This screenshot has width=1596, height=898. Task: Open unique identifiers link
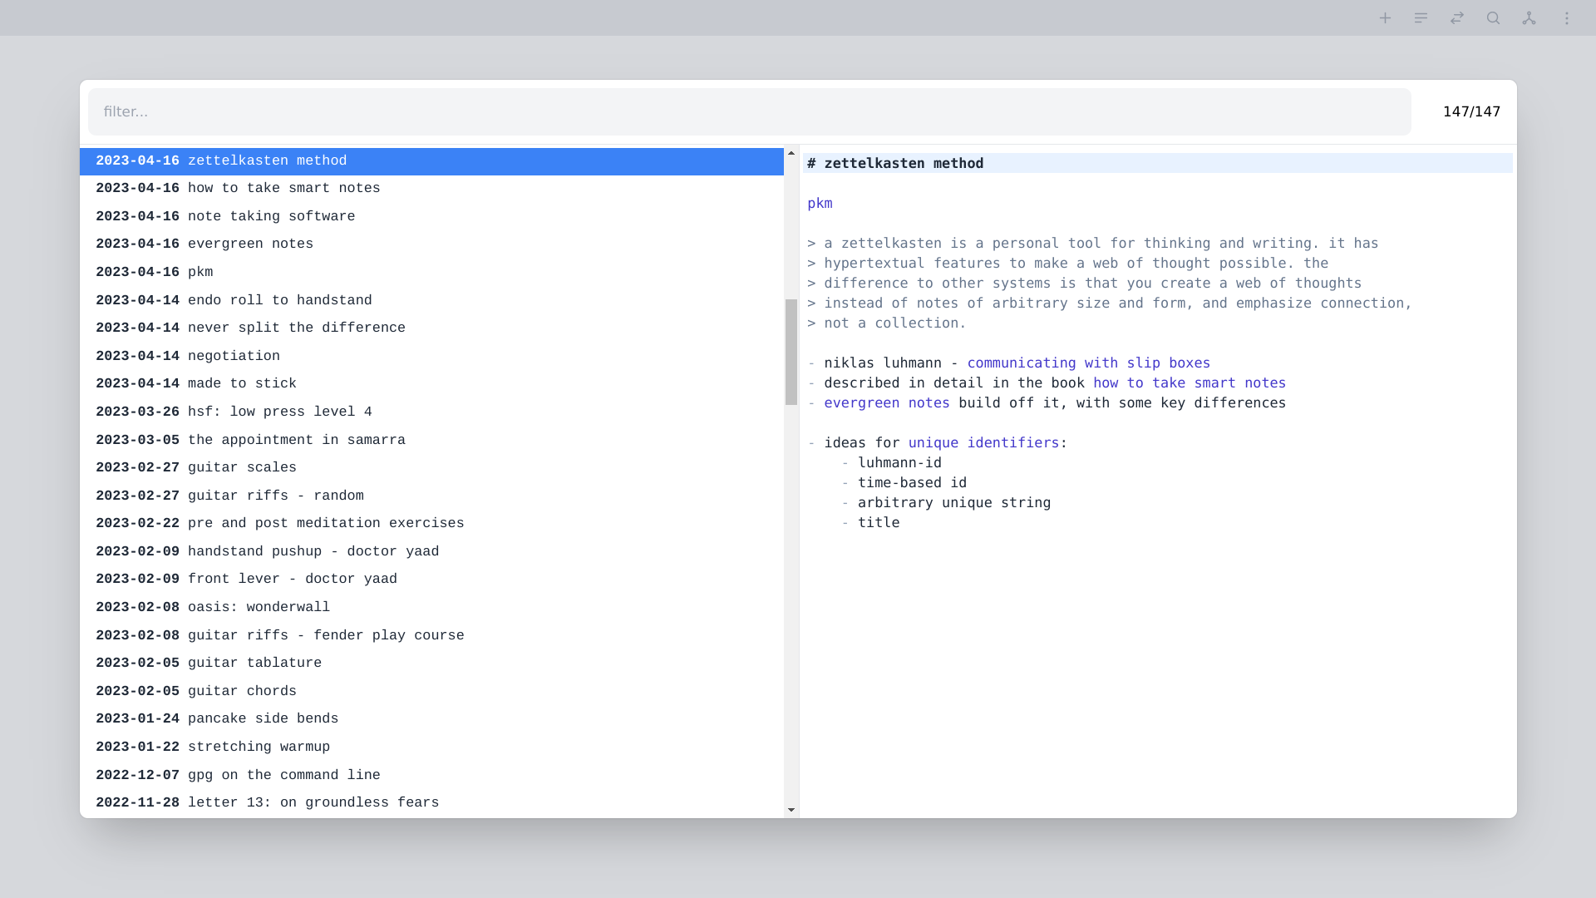(x=983, y=442)
